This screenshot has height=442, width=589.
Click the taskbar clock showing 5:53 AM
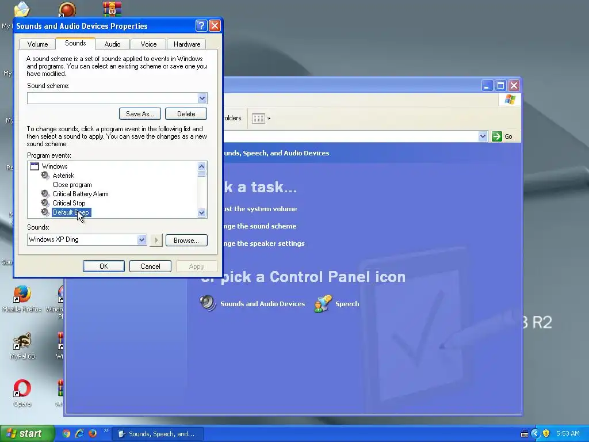[x=568, y=434]
